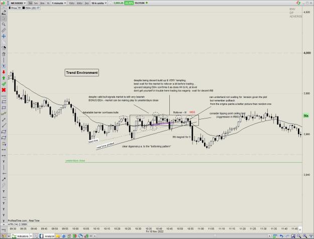This screenshot has width=314, height=239.
Task: Click the trash bin delete objects tool
Action: tap(4, 54)
